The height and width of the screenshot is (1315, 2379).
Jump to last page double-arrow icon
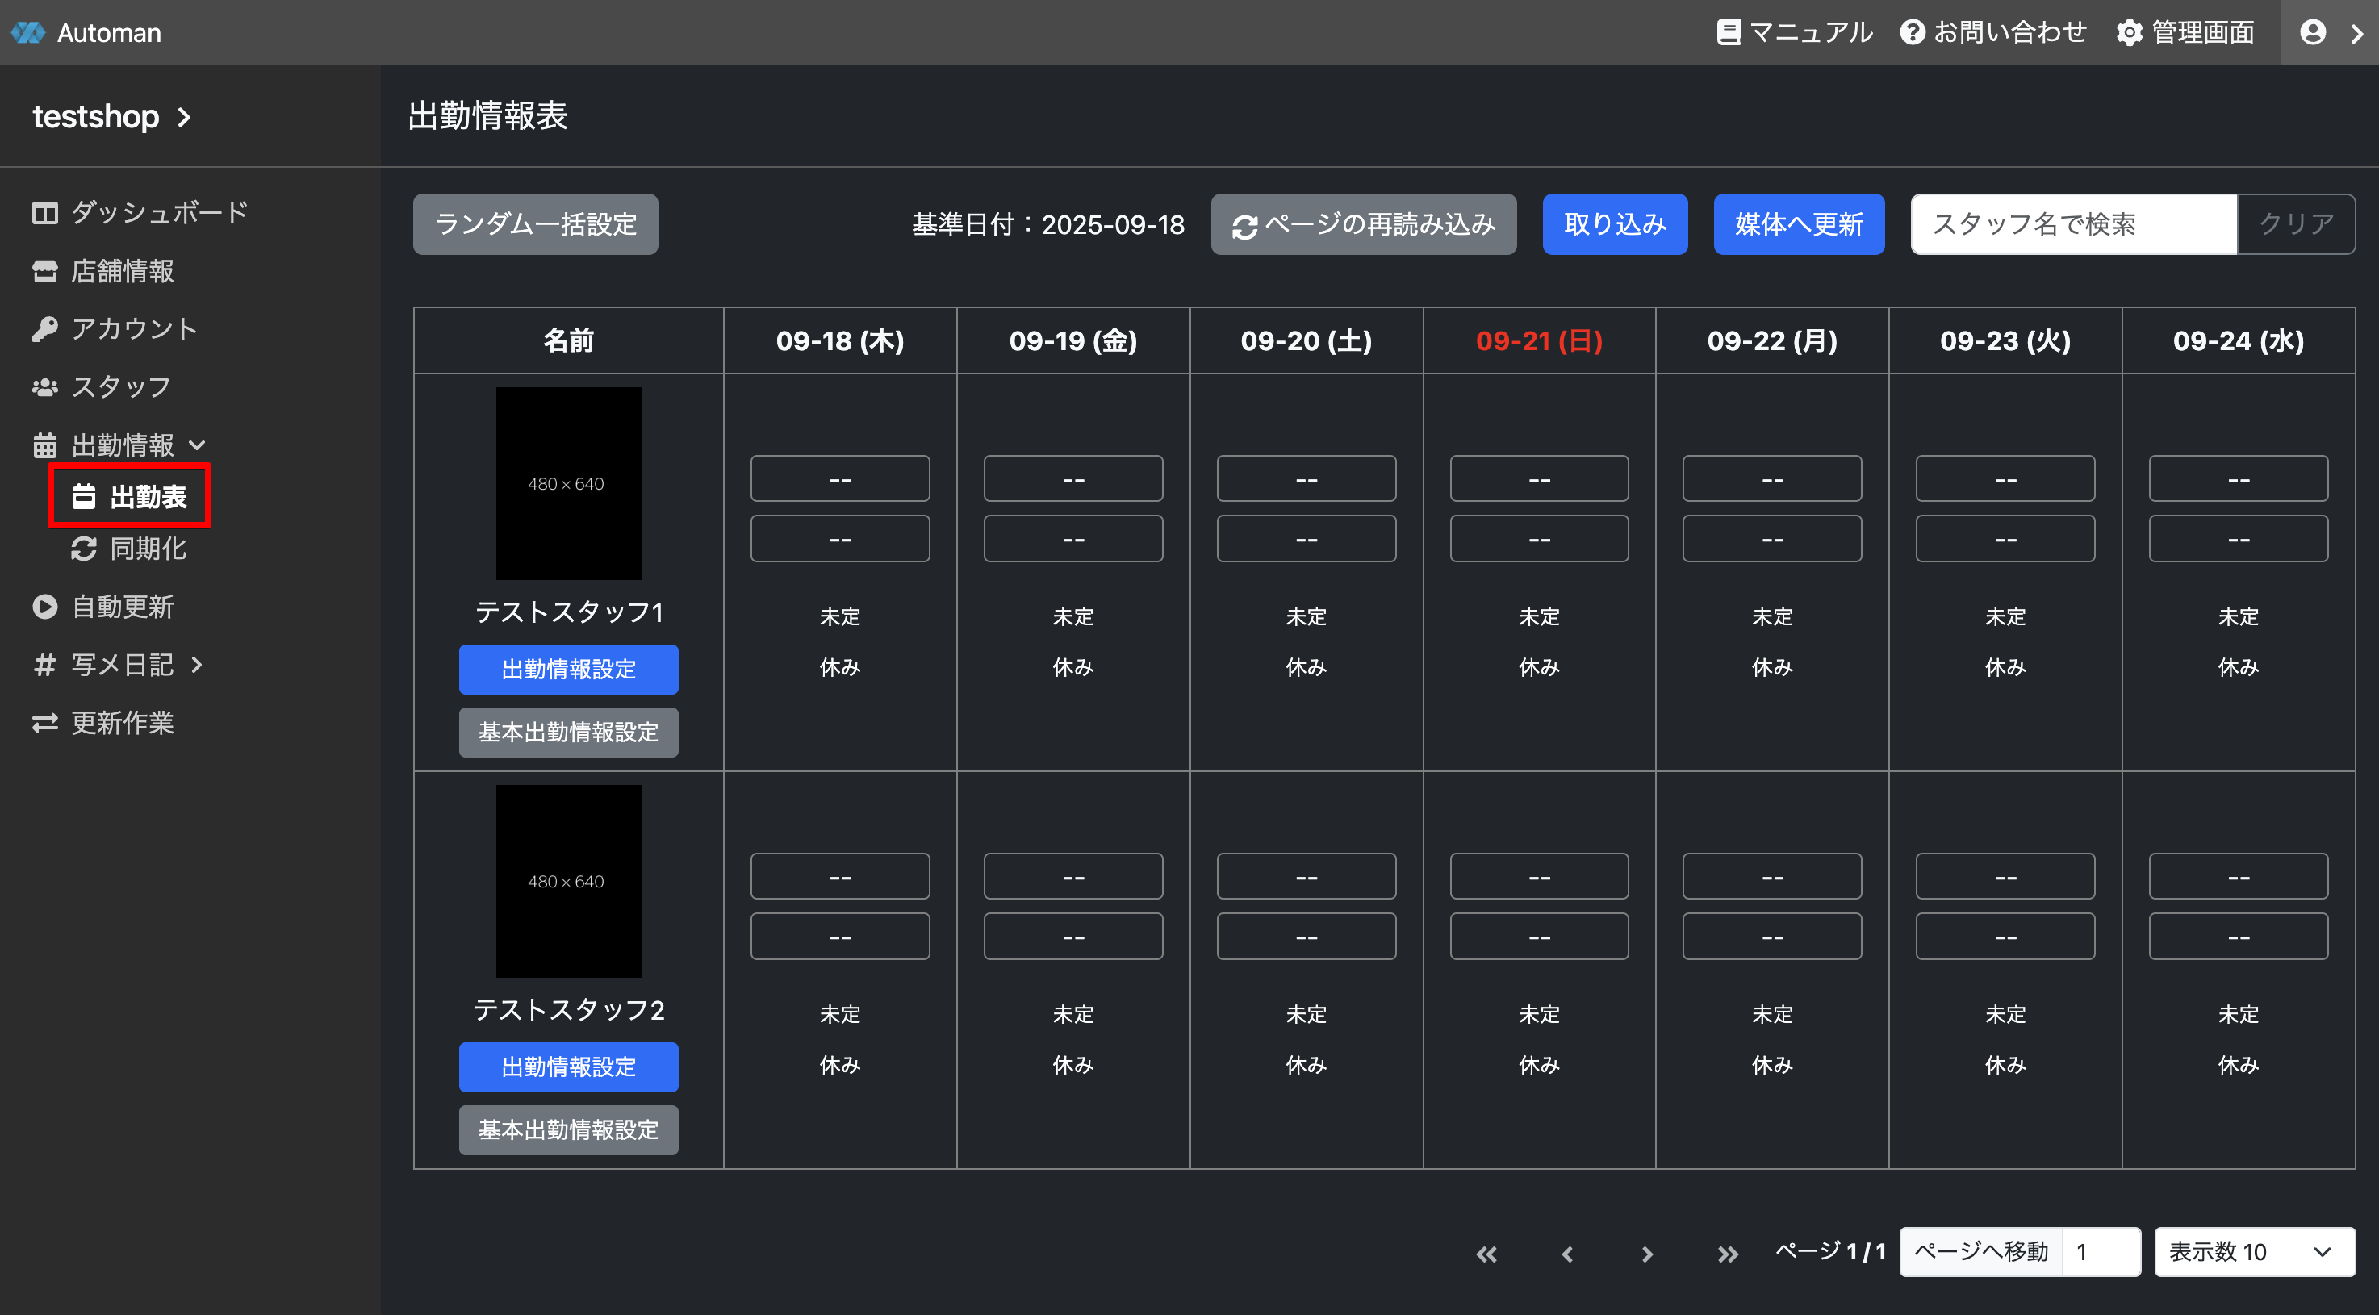coord(1727,1253)
